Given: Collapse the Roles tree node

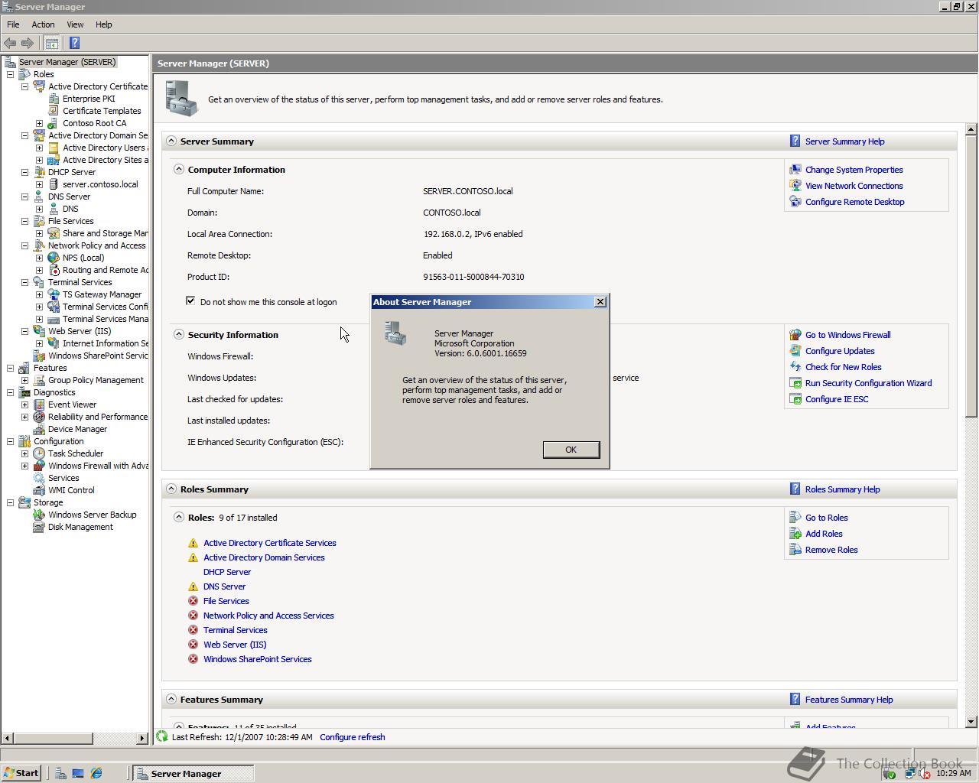Looking at the screenshot, I should click(10, 74).
